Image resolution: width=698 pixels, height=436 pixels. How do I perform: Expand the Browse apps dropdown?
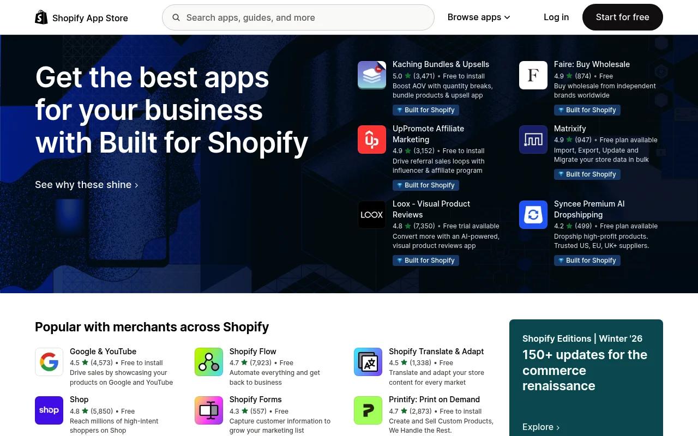pos(478,17)
